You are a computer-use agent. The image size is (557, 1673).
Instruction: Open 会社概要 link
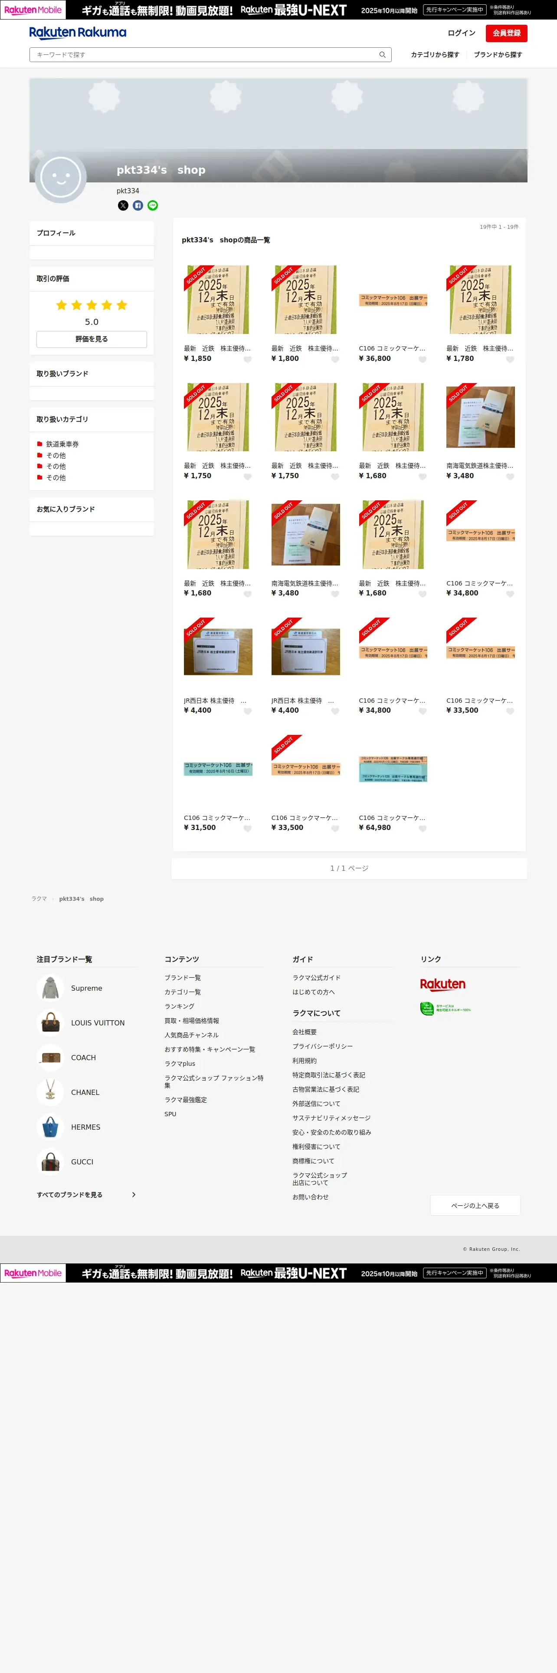(305, 1032)
